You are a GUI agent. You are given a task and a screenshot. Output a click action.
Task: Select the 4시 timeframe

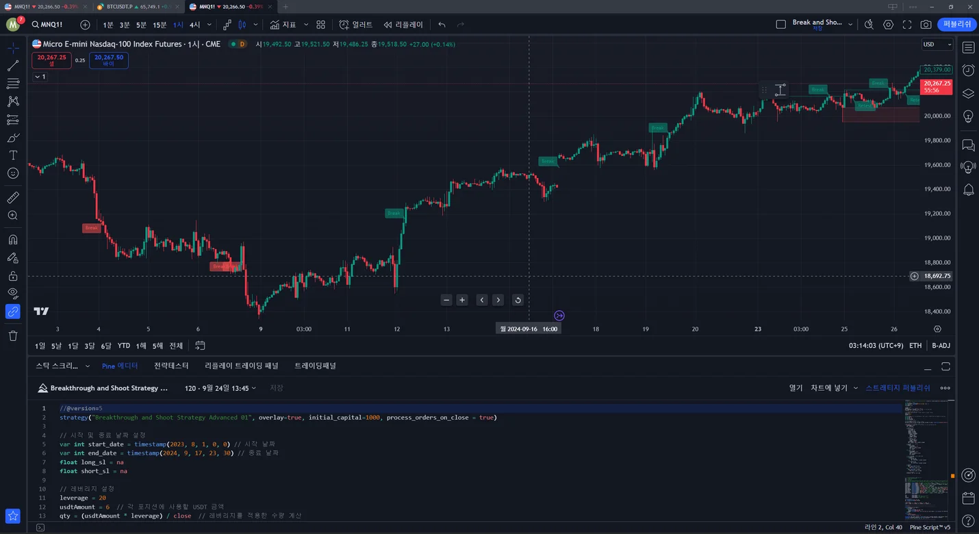195,25
